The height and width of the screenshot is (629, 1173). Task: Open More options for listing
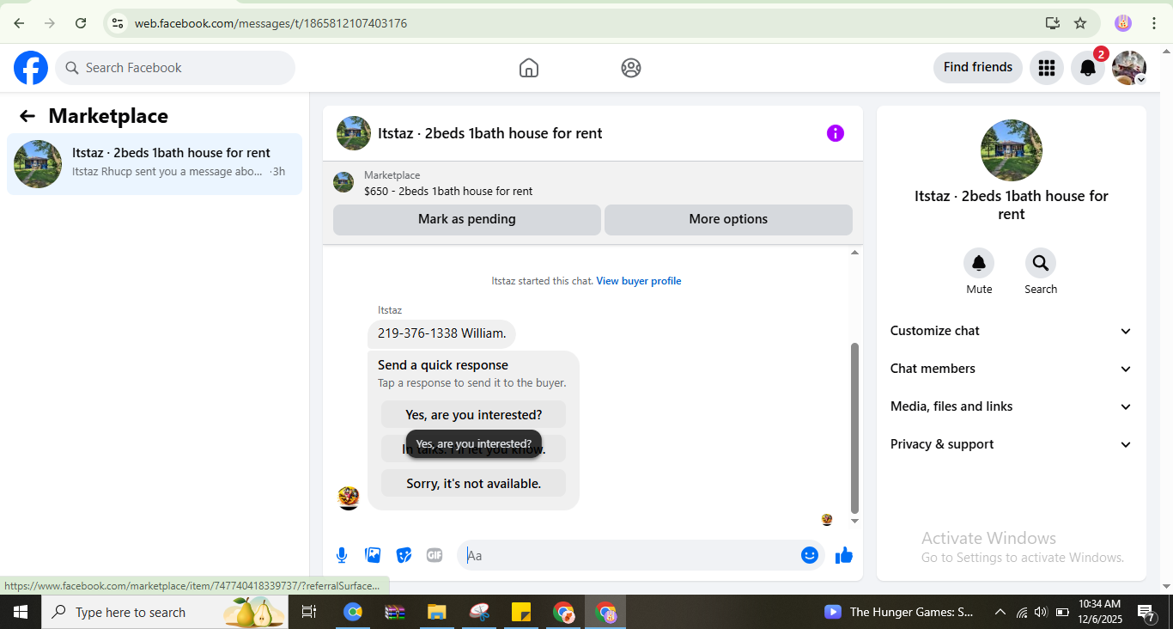coord(728,219)
